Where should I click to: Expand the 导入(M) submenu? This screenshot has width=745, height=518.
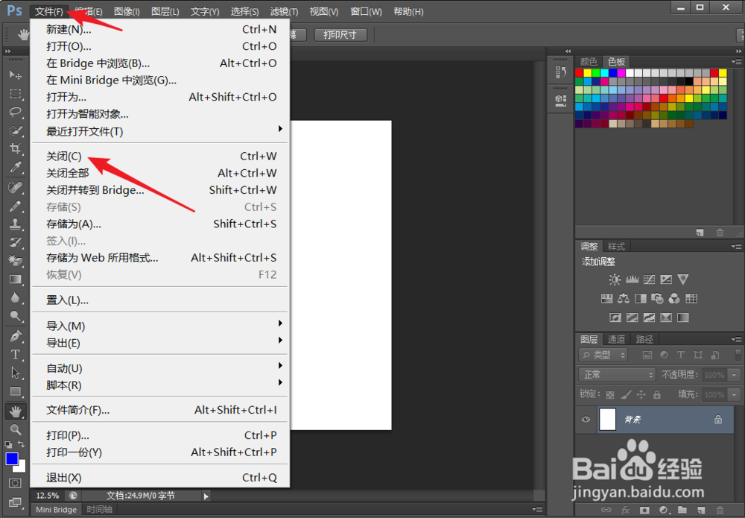[x=159, y=326]
